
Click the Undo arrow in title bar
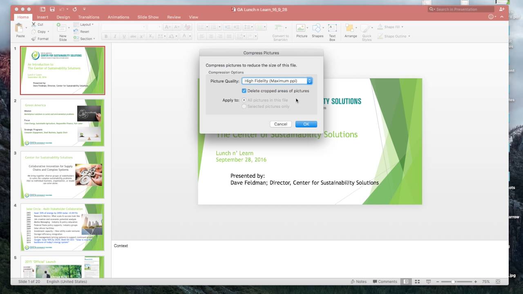[x=62, y=9]
